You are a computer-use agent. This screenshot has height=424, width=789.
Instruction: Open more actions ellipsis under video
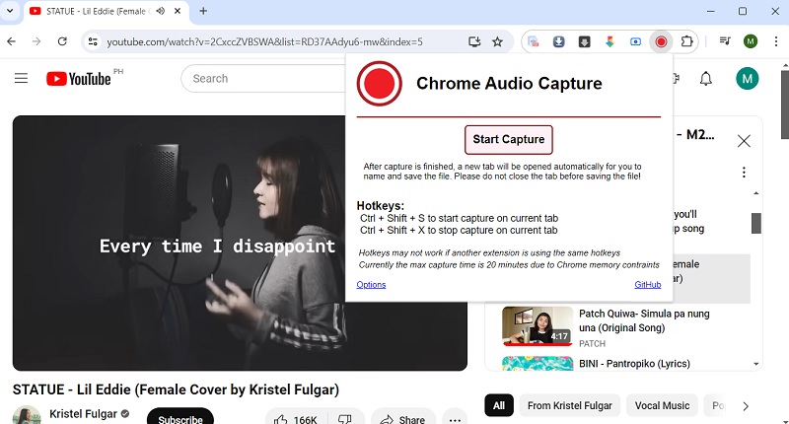pos(455,420)
